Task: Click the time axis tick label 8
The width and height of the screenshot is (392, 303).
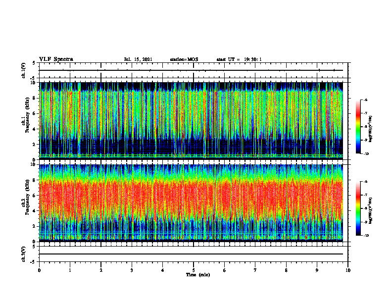Action: 286,270
